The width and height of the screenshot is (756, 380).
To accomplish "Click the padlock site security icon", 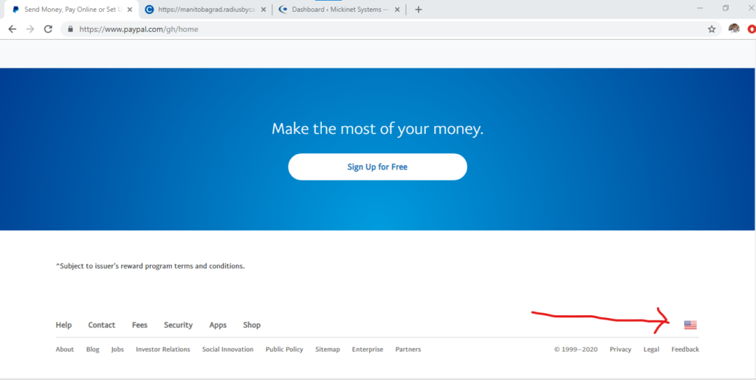I will pyautogui.click(x=71, y=29).
